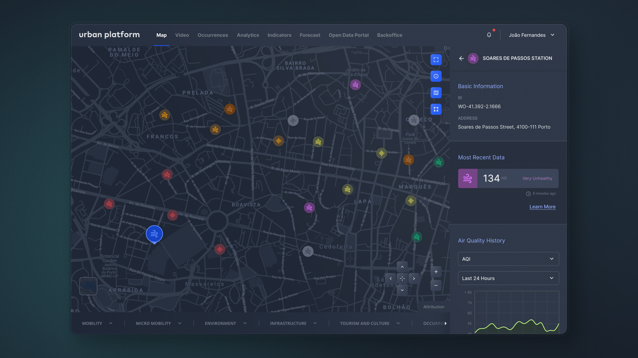Viewport: 638px width, 358px height.
Task: Expand the João Fernandes user menu
Action: (x=531, y=35)
